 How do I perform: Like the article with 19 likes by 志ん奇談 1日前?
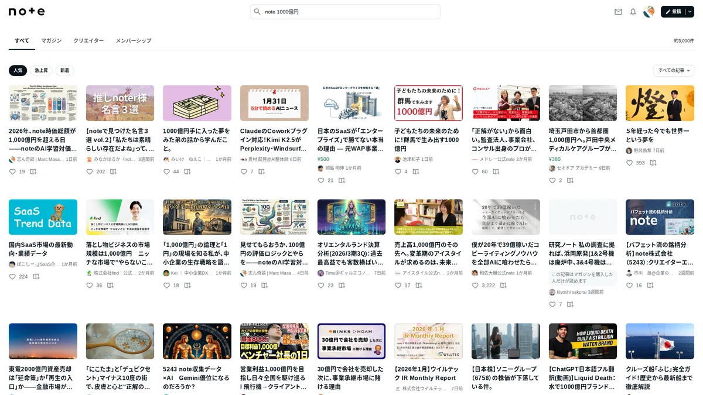[12, 171]
